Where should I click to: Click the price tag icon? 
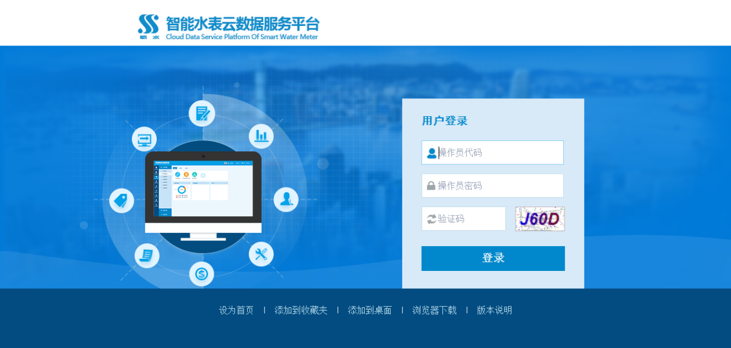click(x=121, y=200)
